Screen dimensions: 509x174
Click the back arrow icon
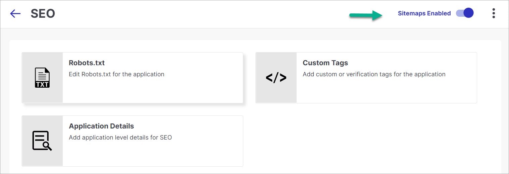click(x=15, y=13)
